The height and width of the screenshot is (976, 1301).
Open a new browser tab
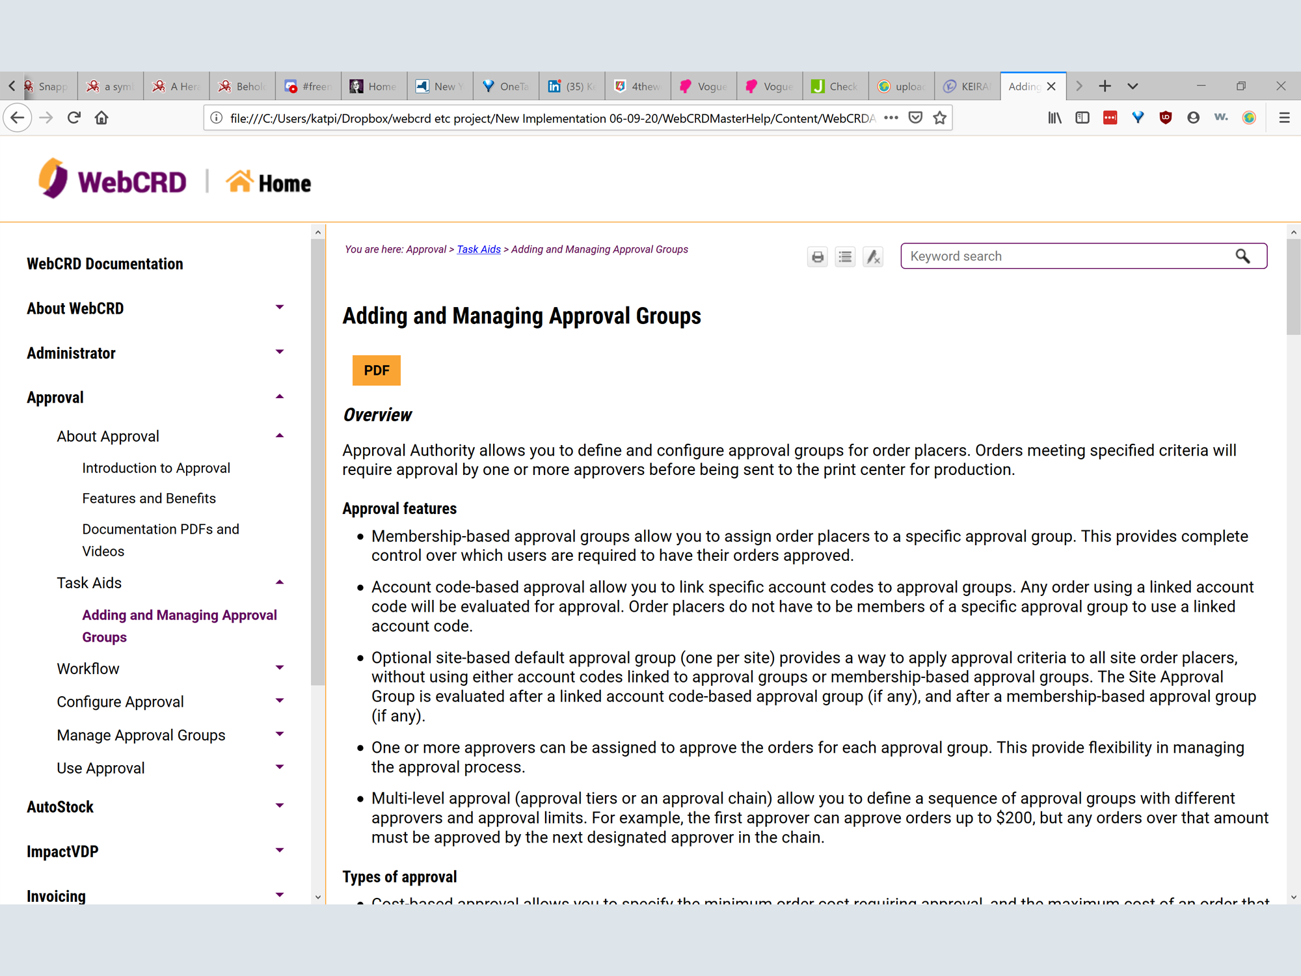tap(1105, 86)
